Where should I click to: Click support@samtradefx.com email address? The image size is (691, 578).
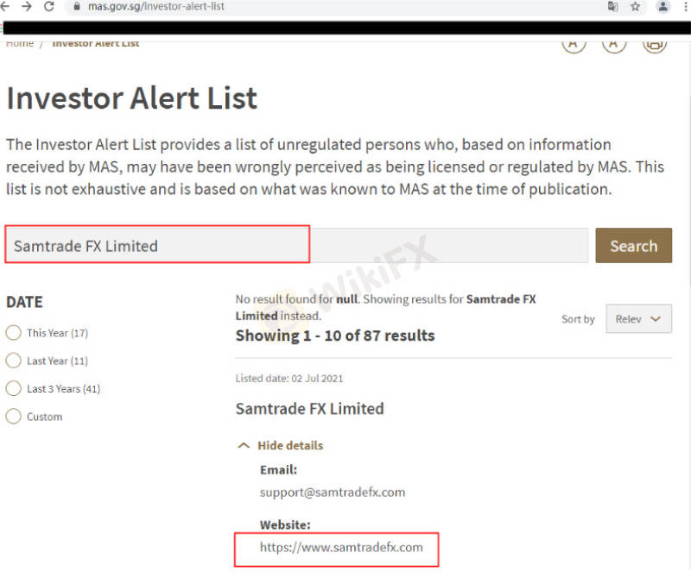333,492
